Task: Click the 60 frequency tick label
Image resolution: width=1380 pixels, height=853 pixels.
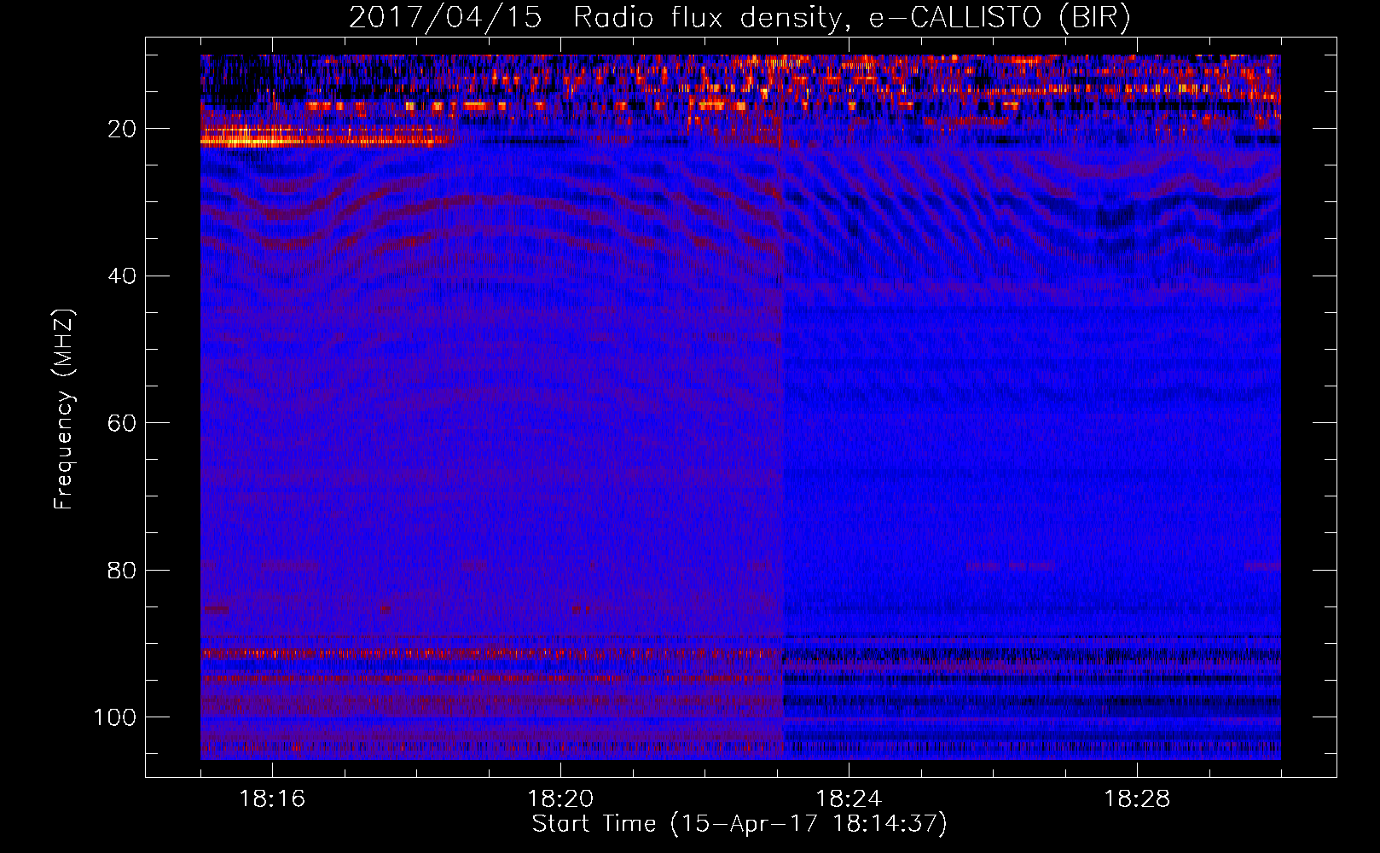Action: point(123,423)
